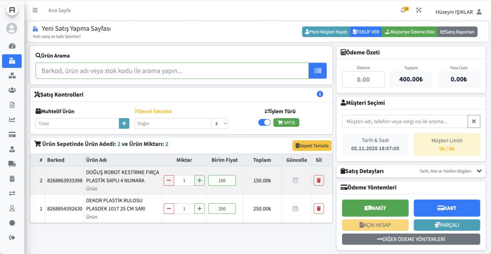This screenshot has height=254, width=491.
Task: Click the Sepeti Temizle button
Action: 312,146
